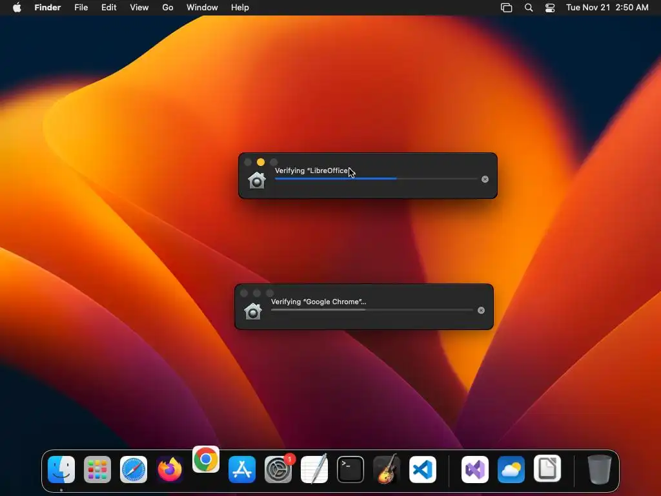Minimize the Verifying LibreOffice window
The image size is (661, 496).
click(261, 162)
